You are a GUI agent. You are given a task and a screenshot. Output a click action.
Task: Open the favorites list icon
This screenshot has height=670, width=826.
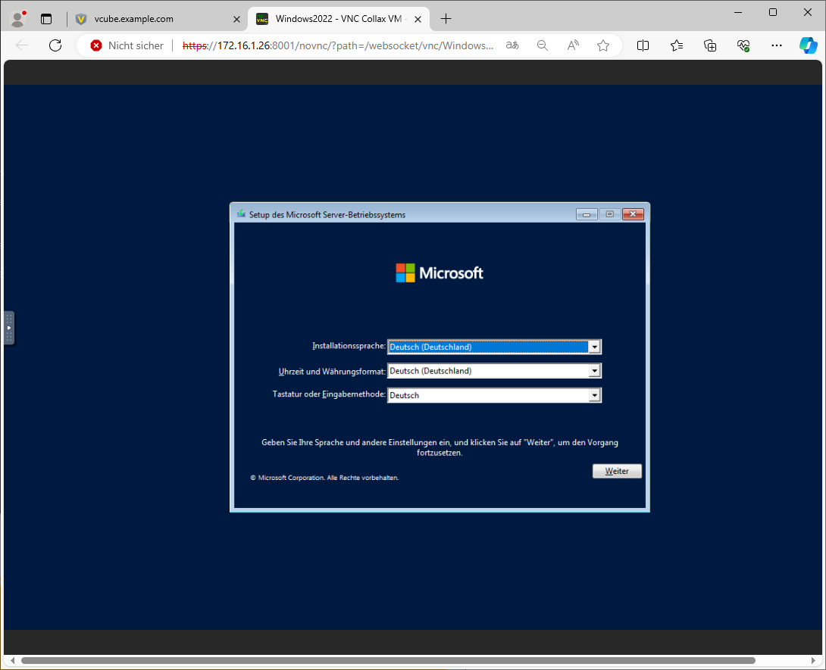point(677,45)
